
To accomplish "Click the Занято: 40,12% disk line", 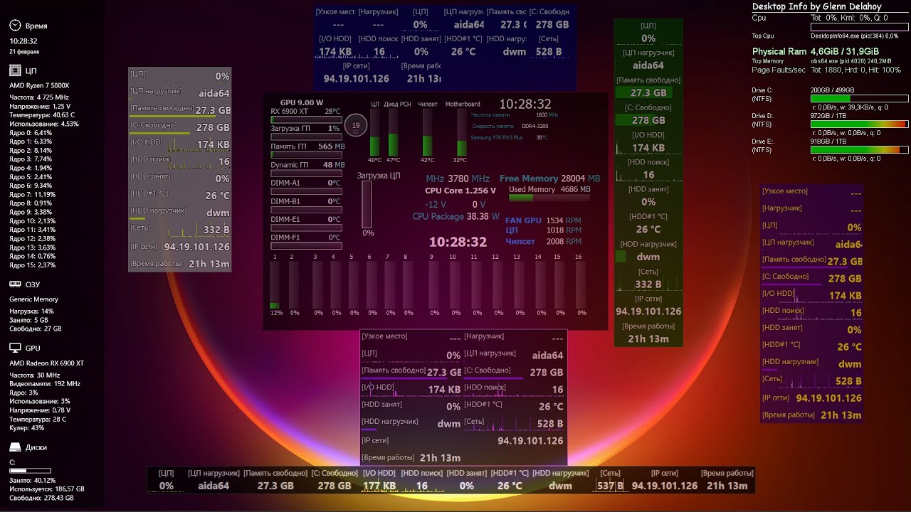I will (33, 481).
